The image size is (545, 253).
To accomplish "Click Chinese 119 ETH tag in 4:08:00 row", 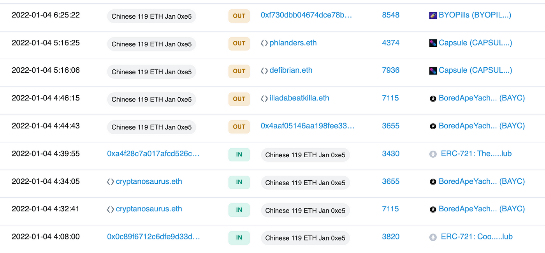I will (x=305, y=238).
